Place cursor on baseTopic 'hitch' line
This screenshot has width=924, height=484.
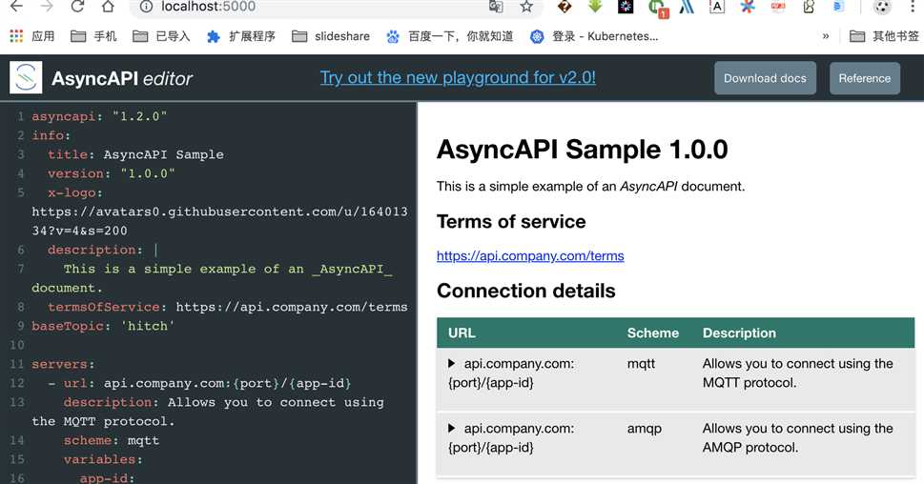(103, 326)
